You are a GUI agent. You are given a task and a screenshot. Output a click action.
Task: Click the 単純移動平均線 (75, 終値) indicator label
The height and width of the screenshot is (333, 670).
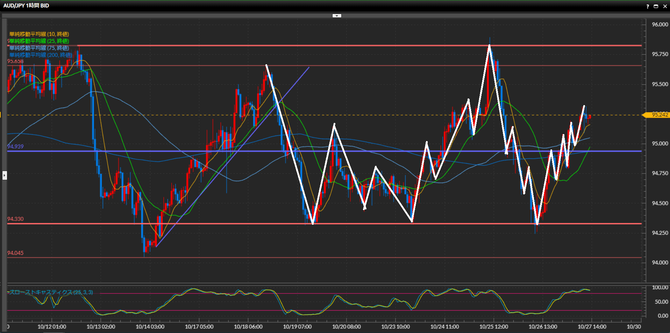click(x=39, y=48)
